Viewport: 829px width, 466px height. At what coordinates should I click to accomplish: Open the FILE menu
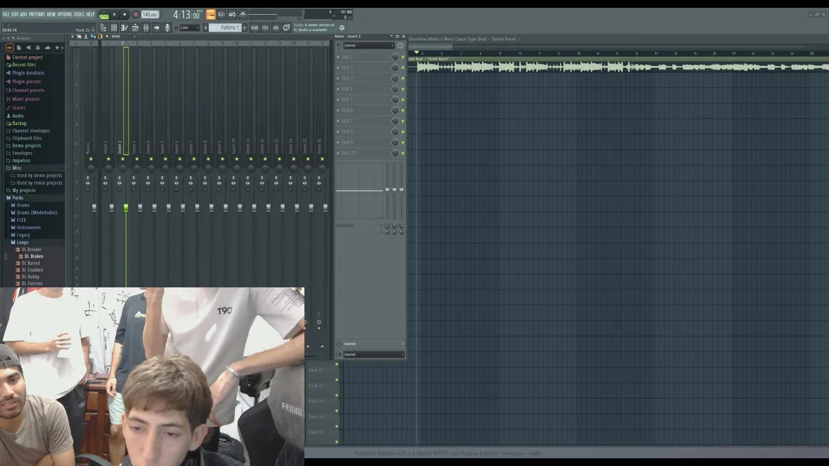[6, 14]
